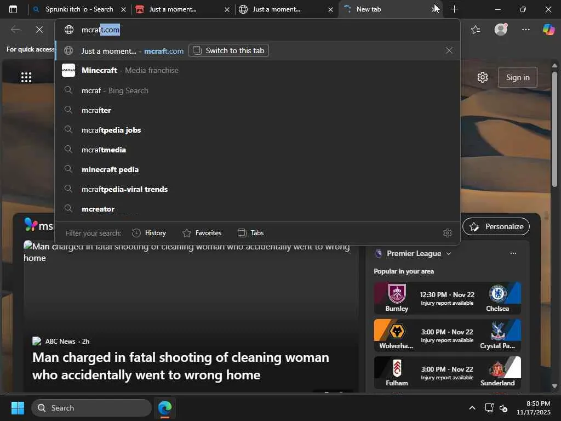This screenshot has height=421, width=561.
Task: Close the Sprunki itch io Search tab
Action: click(x=123, y=10)
